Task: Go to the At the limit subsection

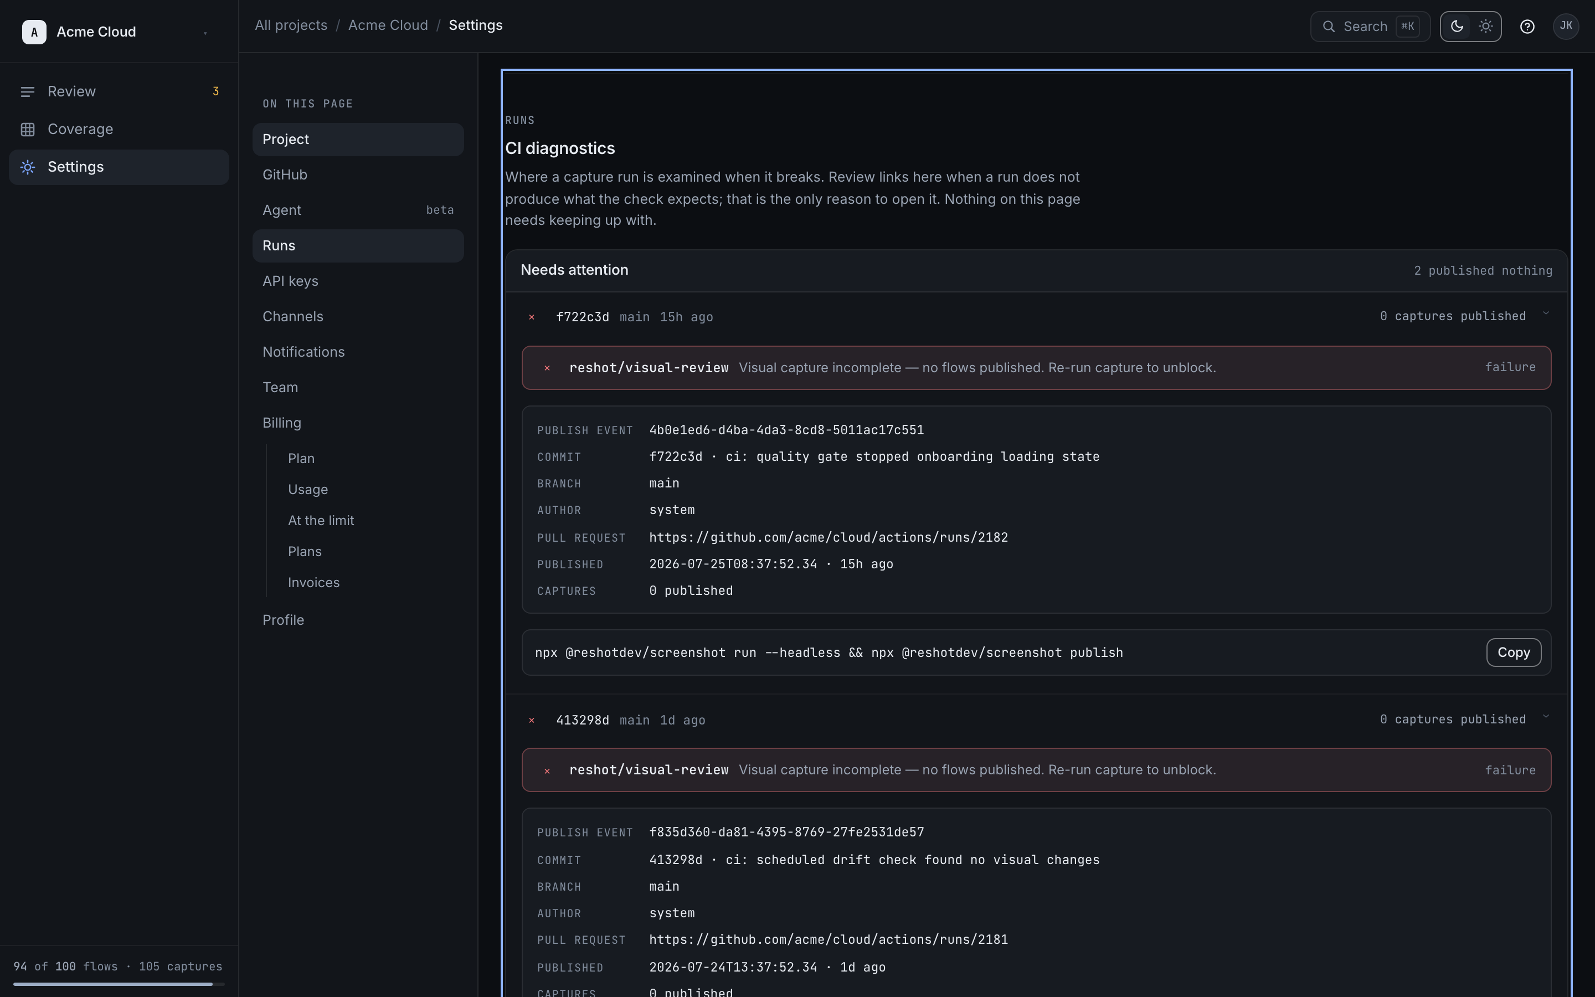Action: point(321,520)
